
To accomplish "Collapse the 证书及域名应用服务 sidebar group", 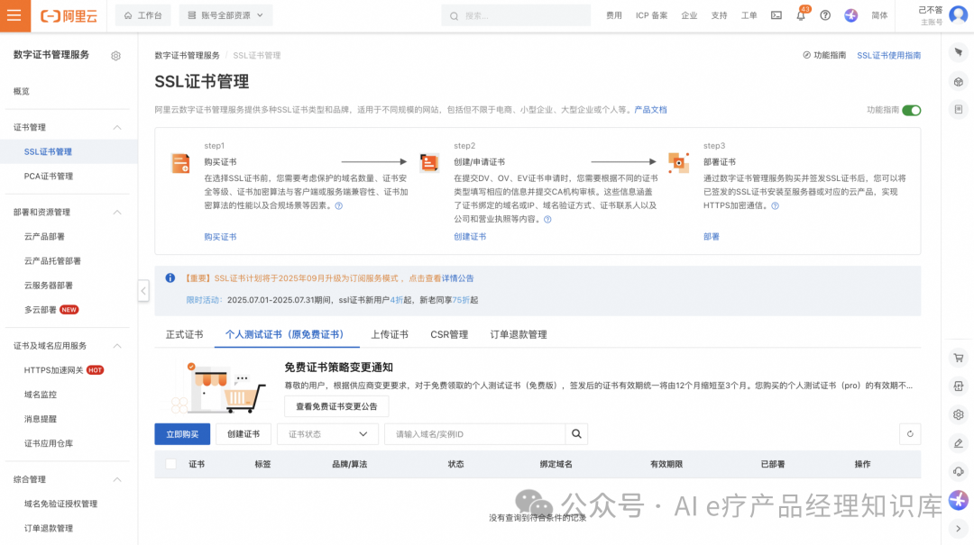I will pyautogui.click(x=117, y=346).
